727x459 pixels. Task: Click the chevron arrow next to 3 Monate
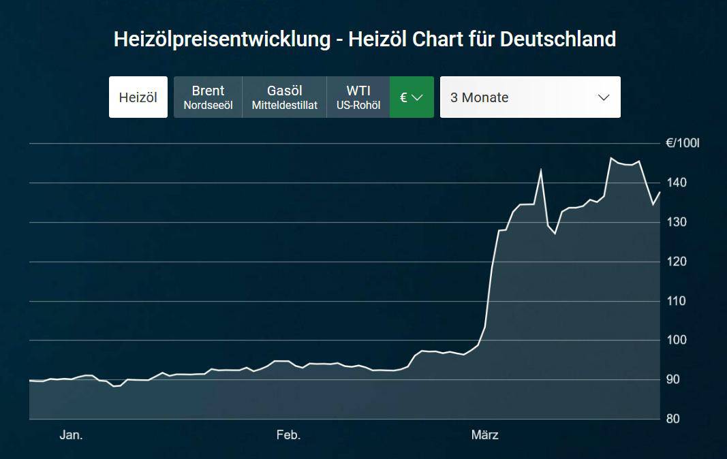tap(602, 97)
